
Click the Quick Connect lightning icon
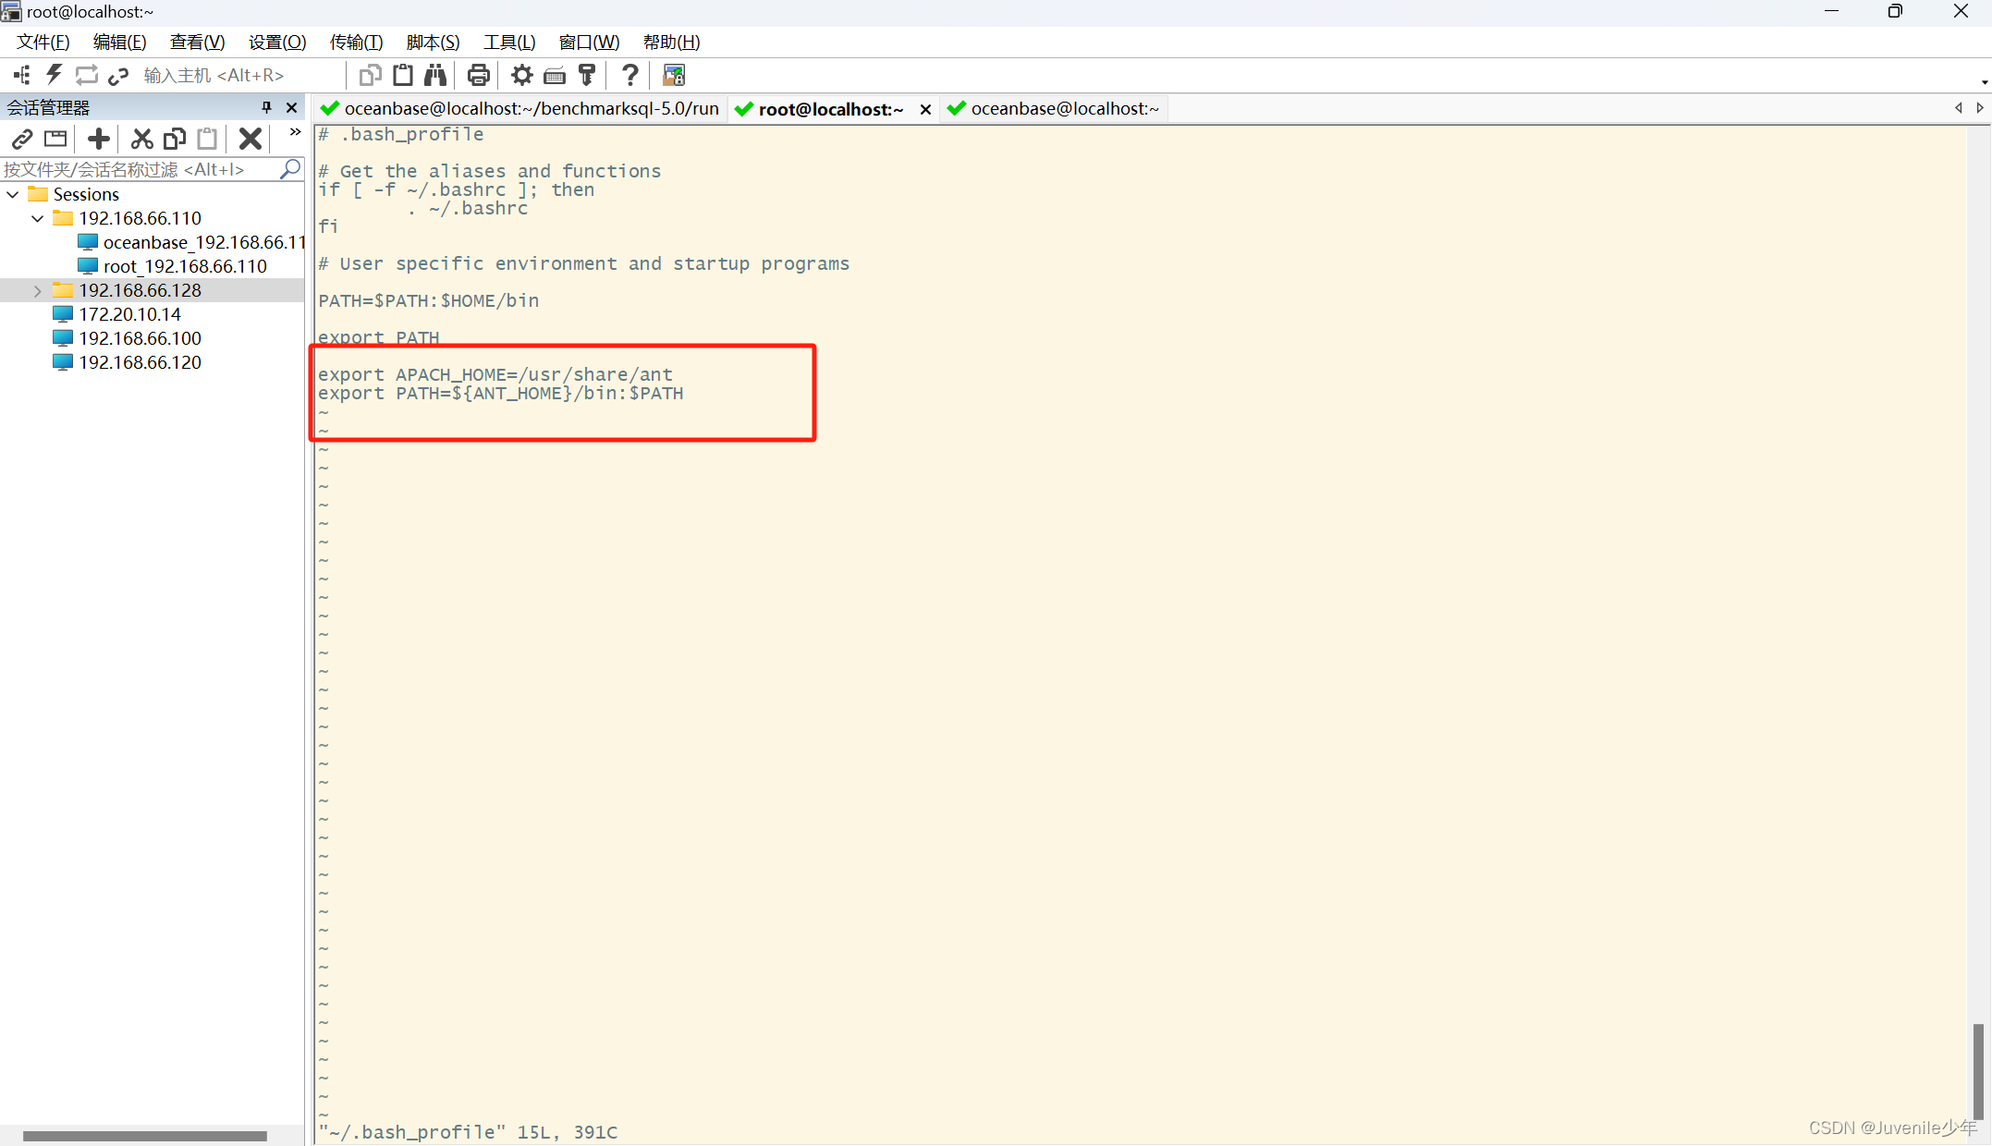pos(55,75)
